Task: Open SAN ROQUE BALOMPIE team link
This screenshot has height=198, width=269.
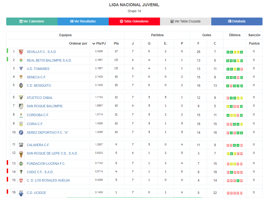Action: click(x=45, y=106)
